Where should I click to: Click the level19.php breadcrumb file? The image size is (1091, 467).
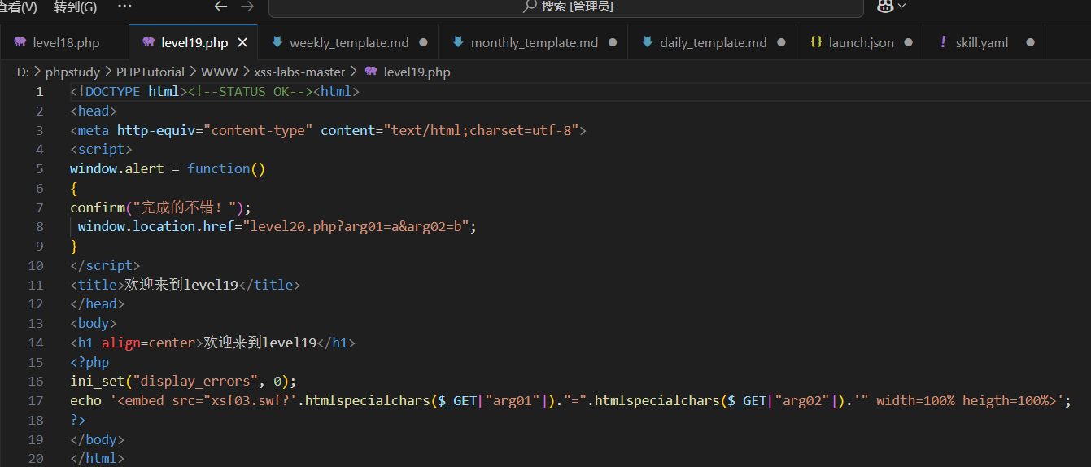(417, 72)
